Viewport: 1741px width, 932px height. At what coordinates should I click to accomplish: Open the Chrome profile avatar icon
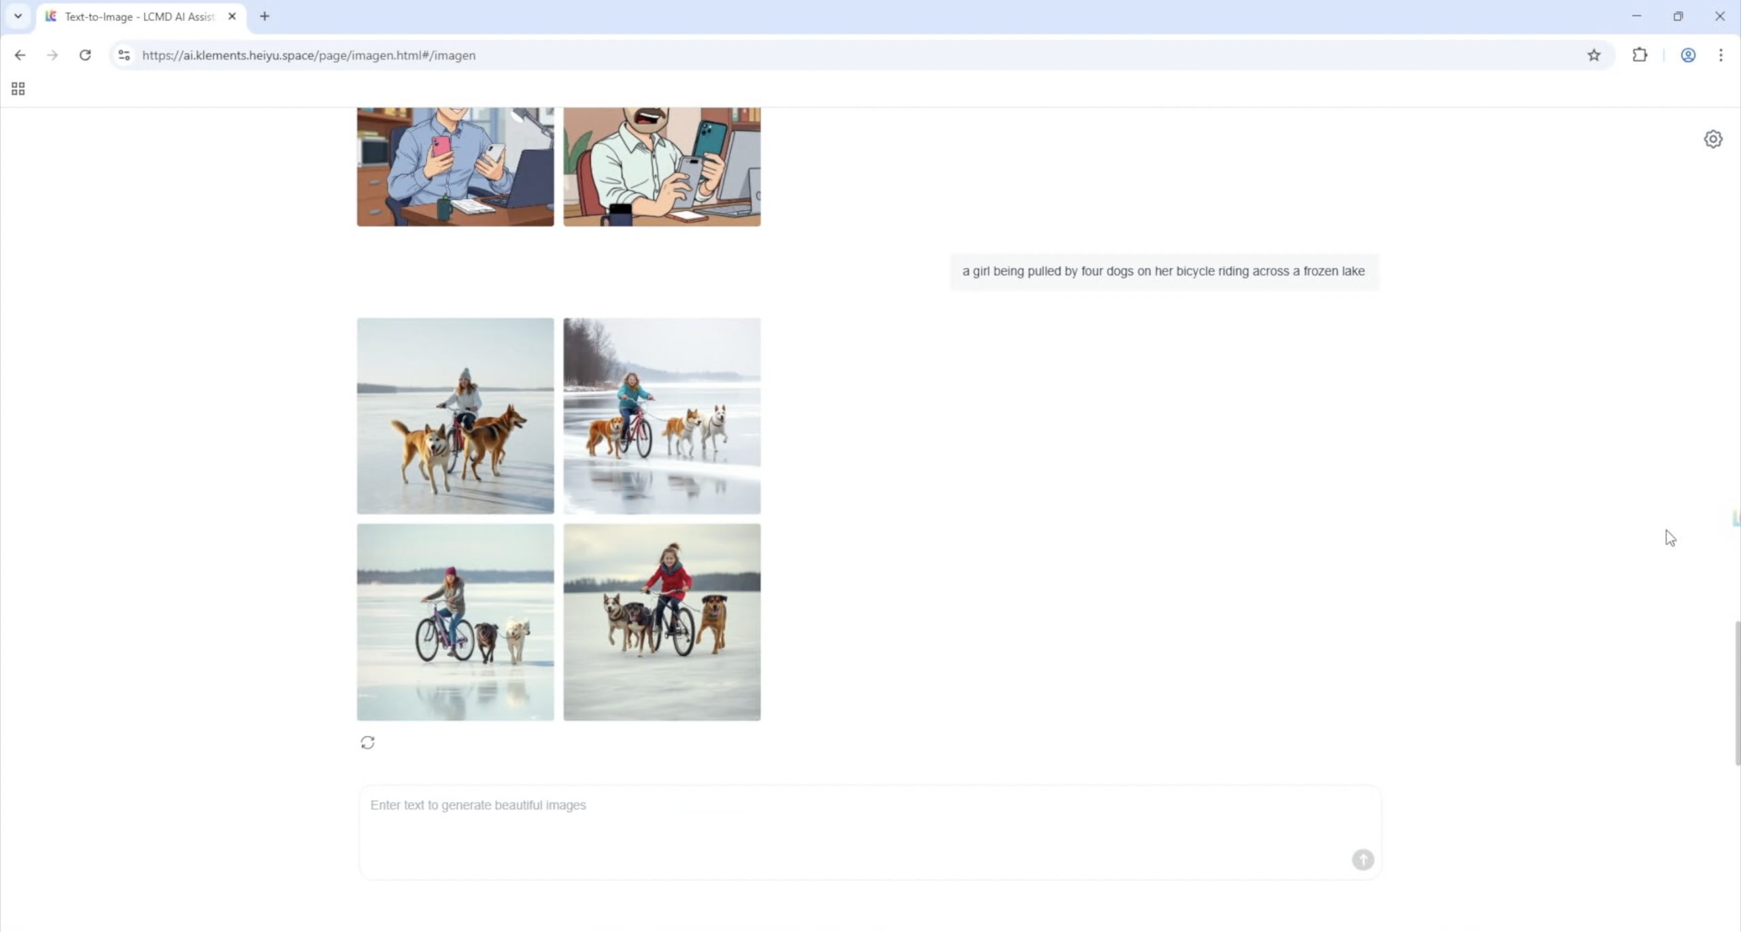tap(1687, 55)
